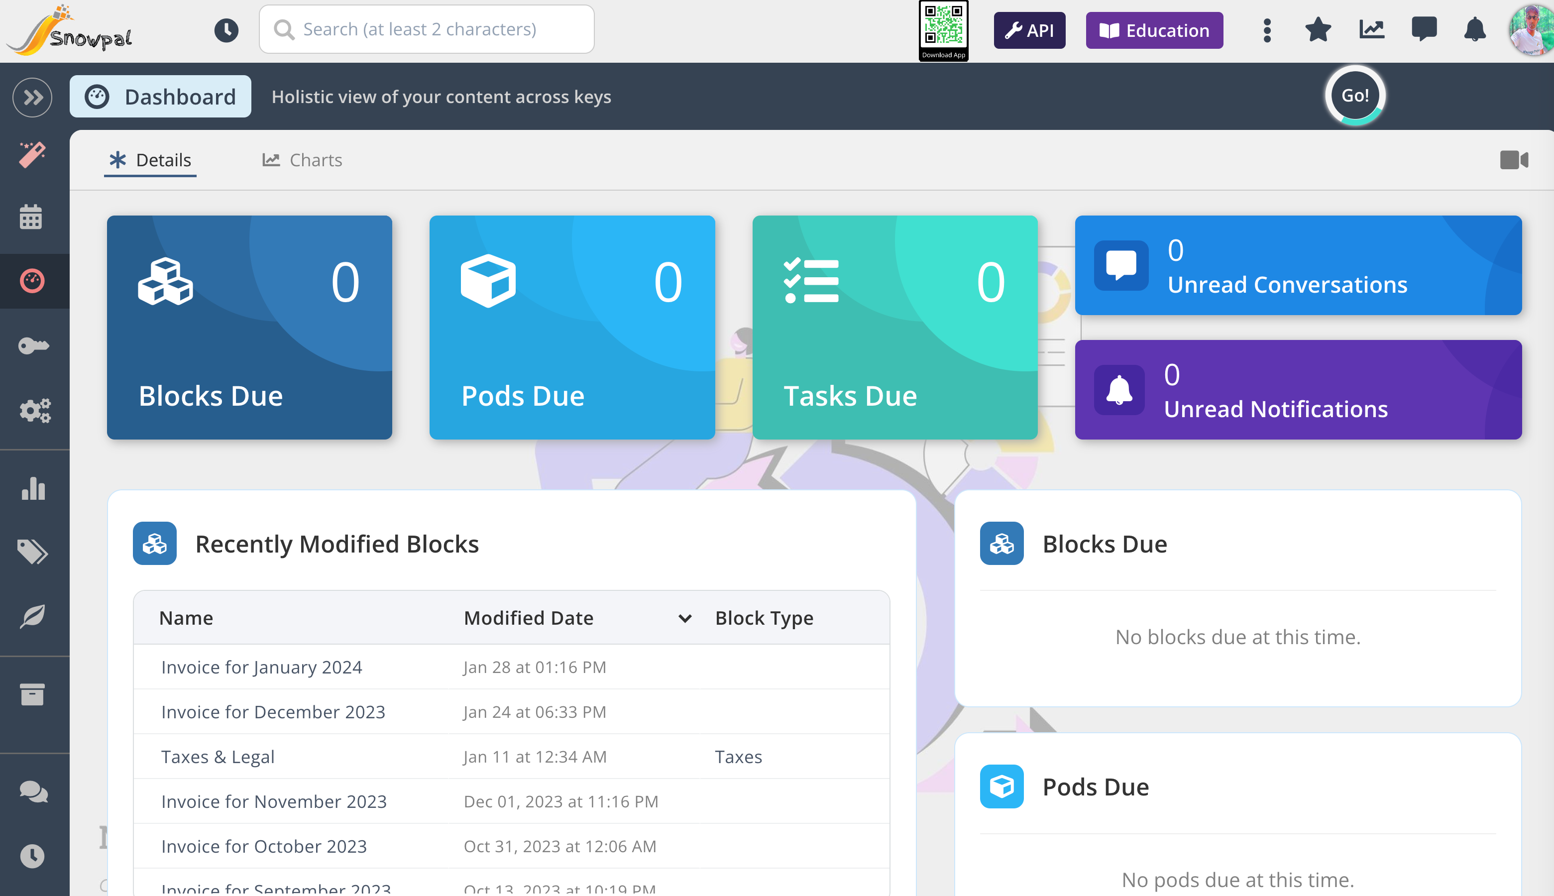This screenshot has width=1554, height=896.
Task: Click Dec 01, 2023 at 11:16 PM date
Action: click(561, 802)
